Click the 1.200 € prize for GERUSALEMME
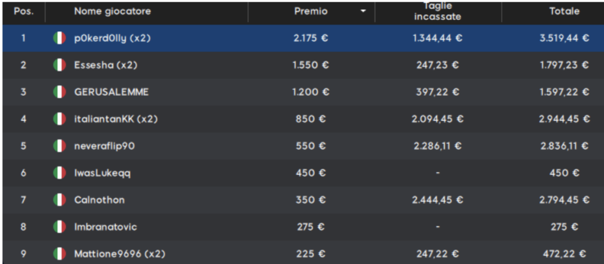604x264 pixels. click(311, 92)
